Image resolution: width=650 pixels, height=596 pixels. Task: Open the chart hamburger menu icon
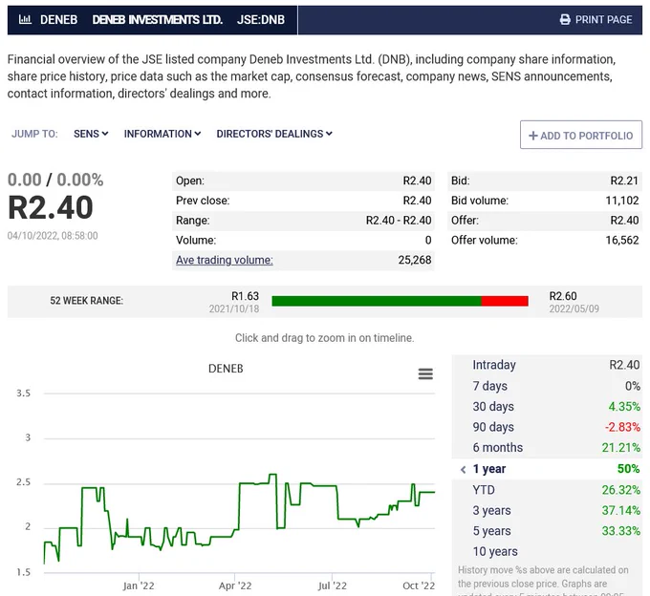pyautogui.click(x=425, y=374)
